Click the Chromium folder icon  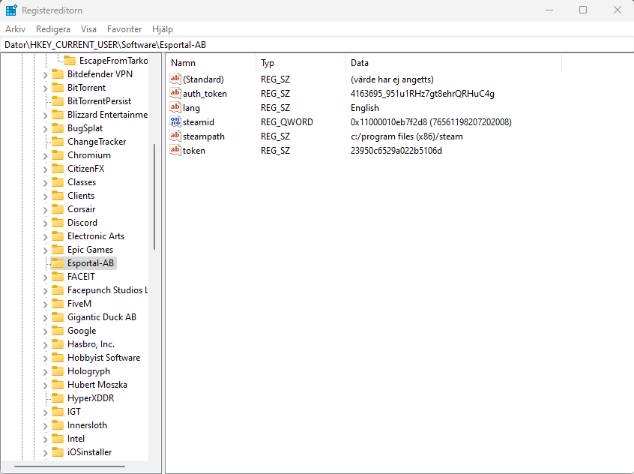coord(58,155)
